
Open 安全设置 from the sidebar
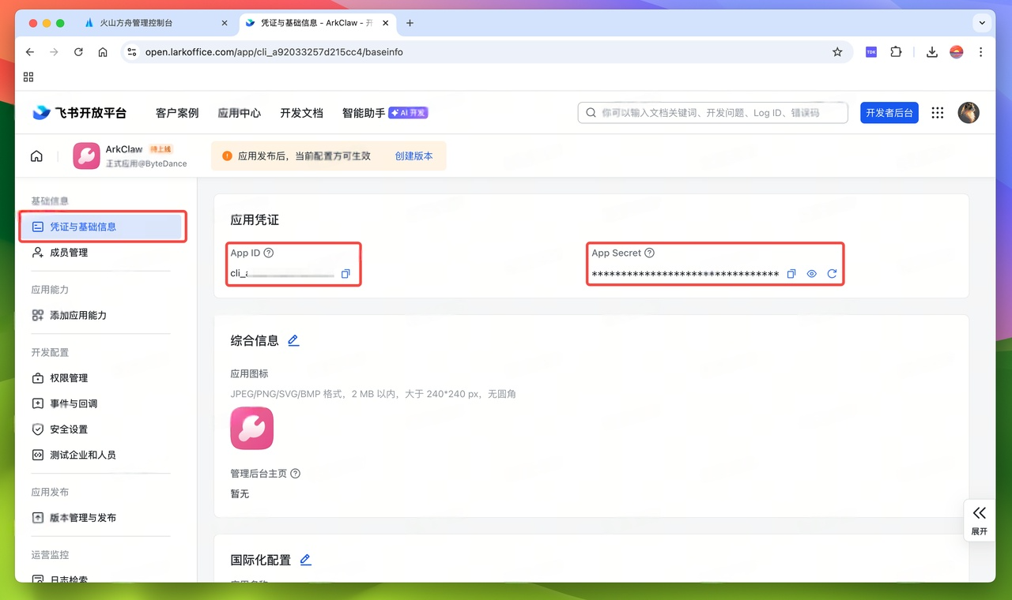coord(70,429)
